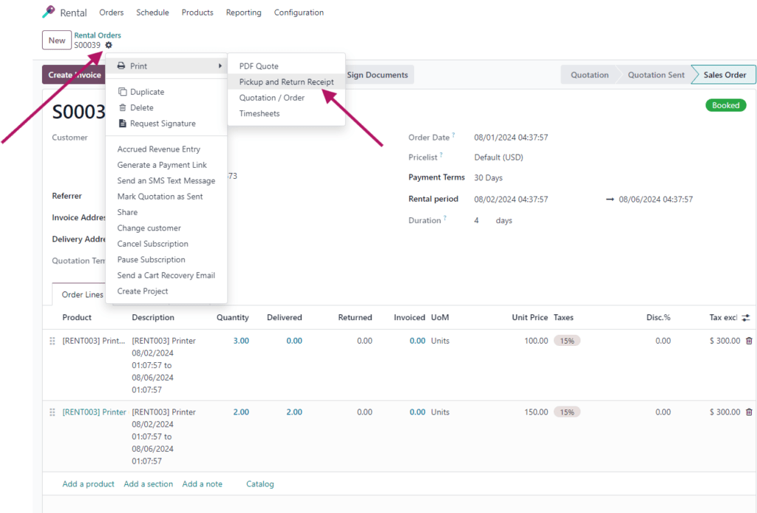This screenshot has width=757, height=513.
Task: Open the Order Lines tab
Action: pyautogui.click(x=82, y=295)
